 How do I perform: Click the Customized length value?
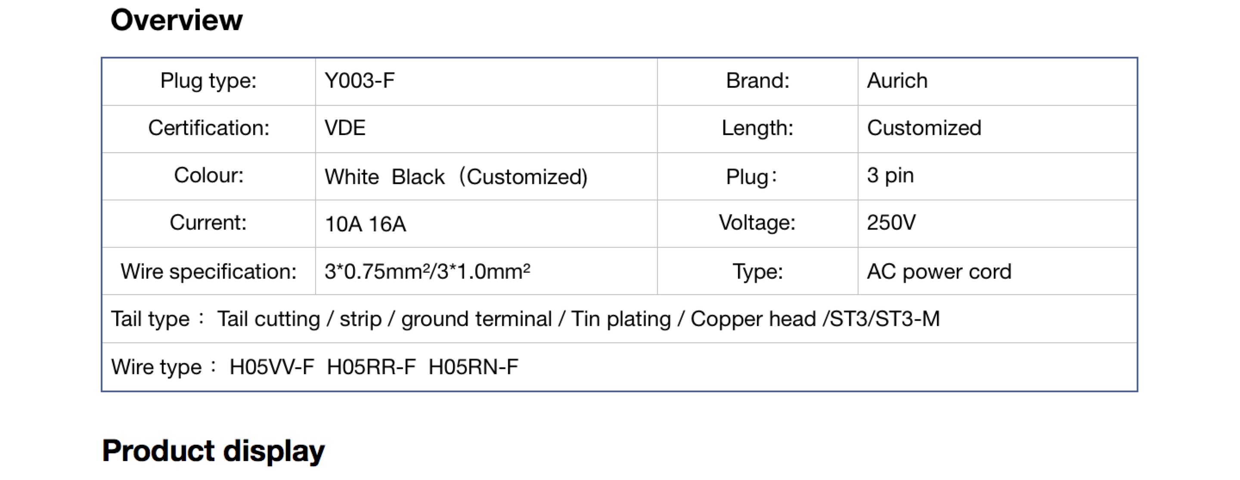(x=924, y=128)
